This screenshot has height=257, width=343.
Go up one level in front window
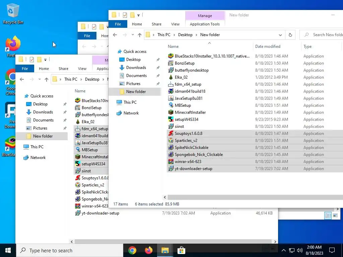(x=140, y=35)
